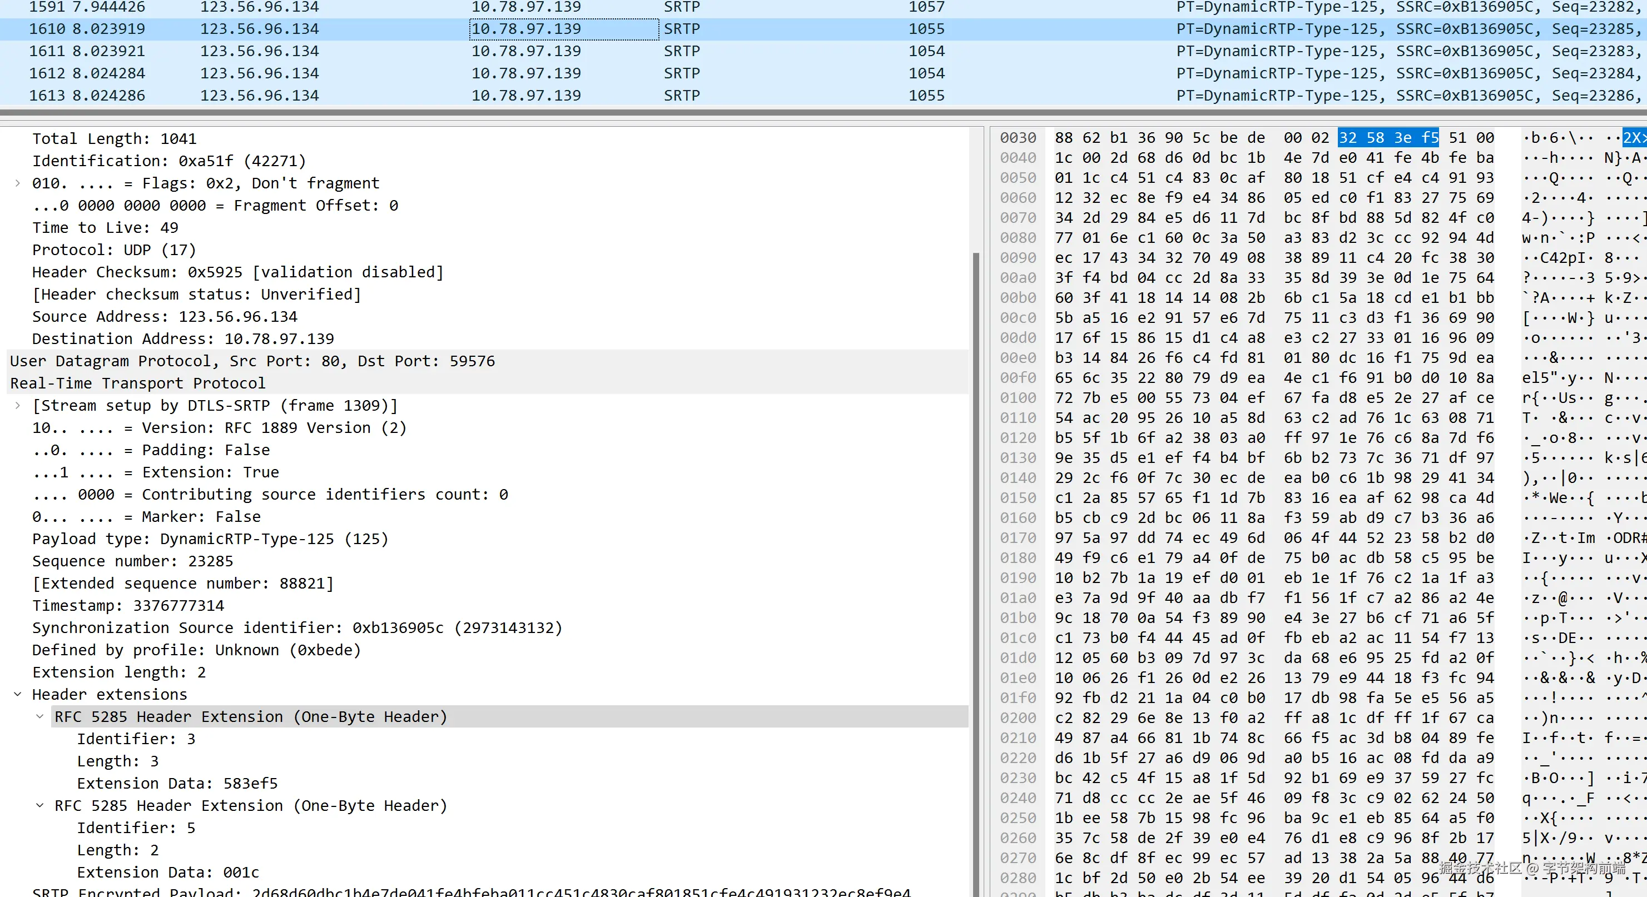Image resolution: width=1647 pixels, height=897 pixels.
Task: Click hex offset 0100 row
Action: click(x=1018, y=398)
